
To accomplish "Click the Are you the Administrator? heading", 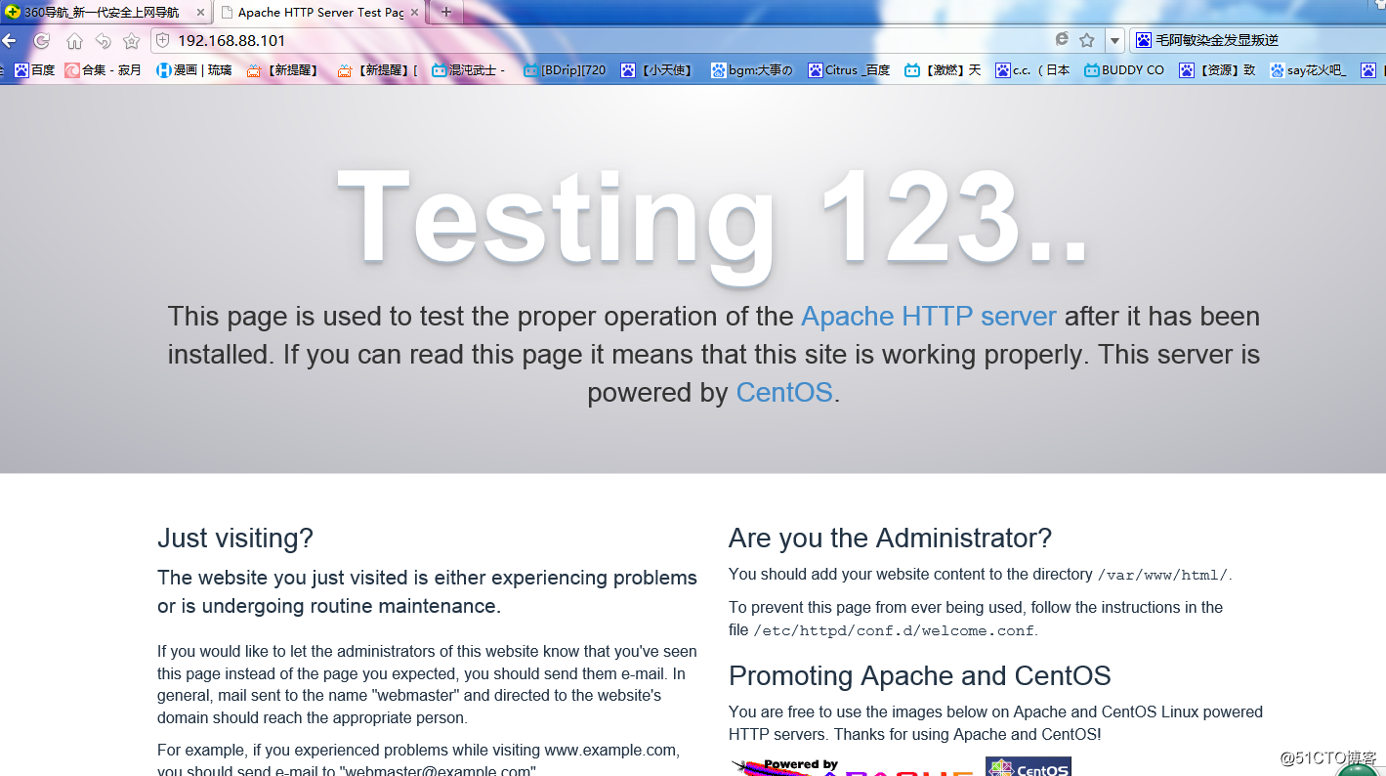I will click(890, 539).
